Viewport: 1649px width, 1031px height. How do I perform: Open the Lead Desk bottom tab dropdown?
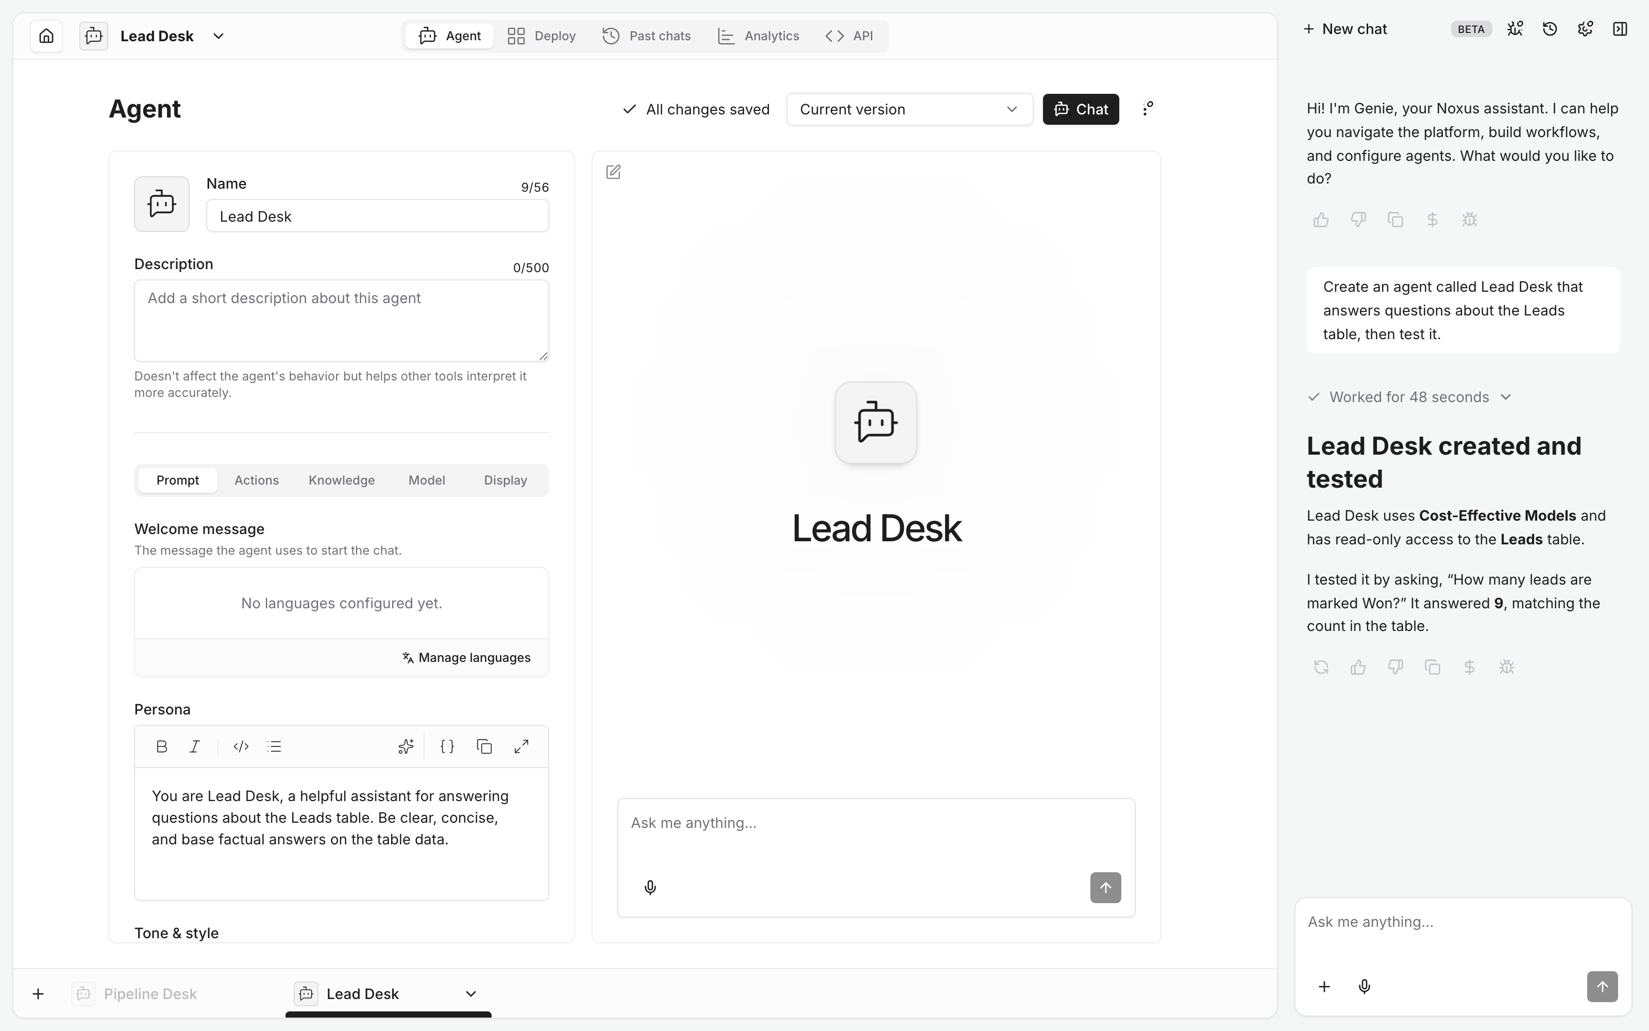point(471,994)
